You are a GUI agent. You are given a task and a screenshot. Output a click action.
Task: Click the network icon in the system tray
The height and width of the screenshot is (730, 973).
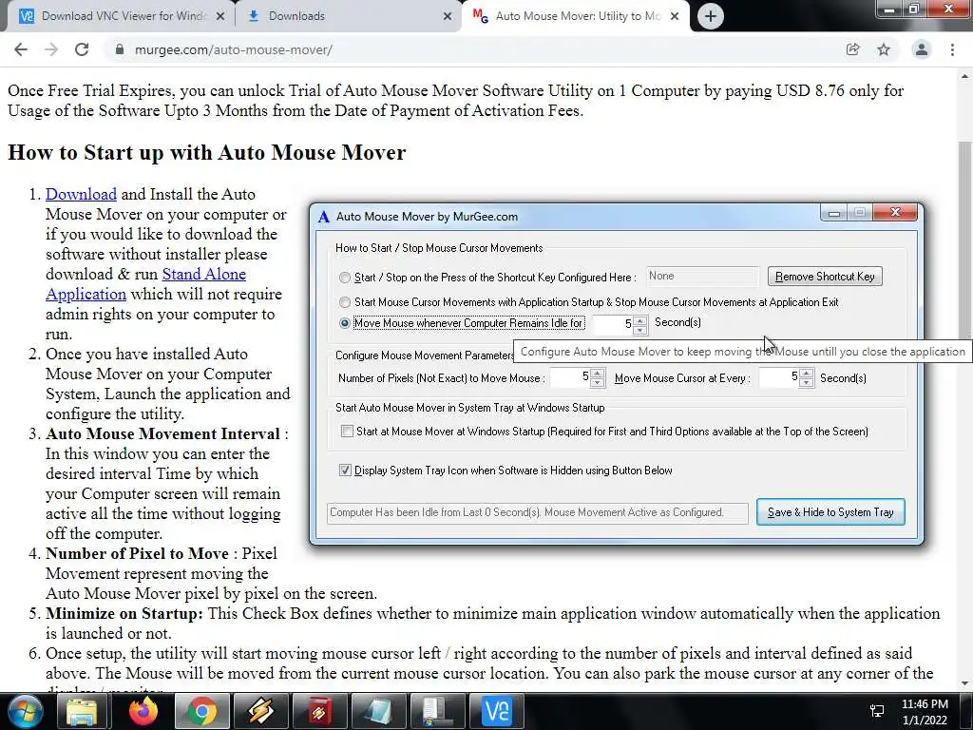(877, 711)
